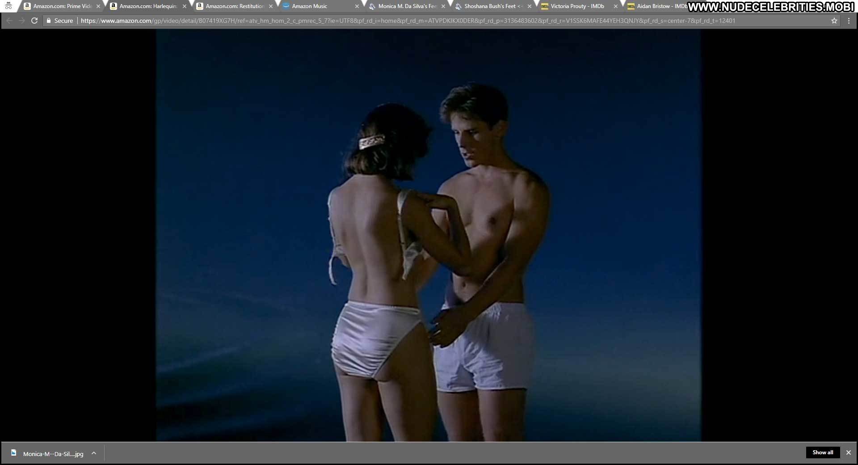Screen dimensions: 858x465
Task: Expand the download item options chevron
Action: [94, 453]
